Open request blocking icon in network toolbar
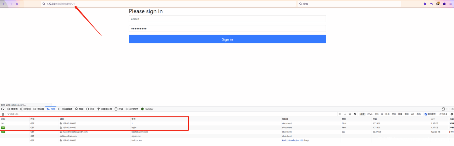454x146 pixels. (355, 114)
